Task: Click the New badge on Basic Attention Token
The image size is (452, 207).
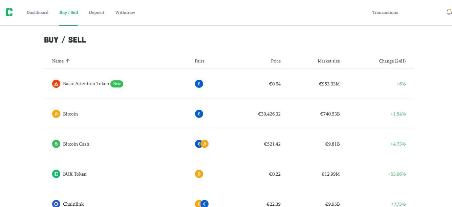Action: [x=117, y=84]
